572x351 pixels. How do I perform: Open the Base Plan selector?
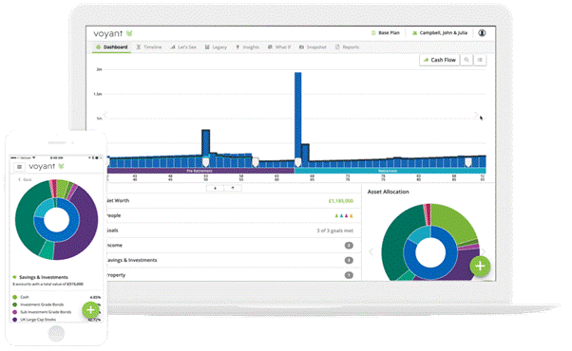coord(385,33)
